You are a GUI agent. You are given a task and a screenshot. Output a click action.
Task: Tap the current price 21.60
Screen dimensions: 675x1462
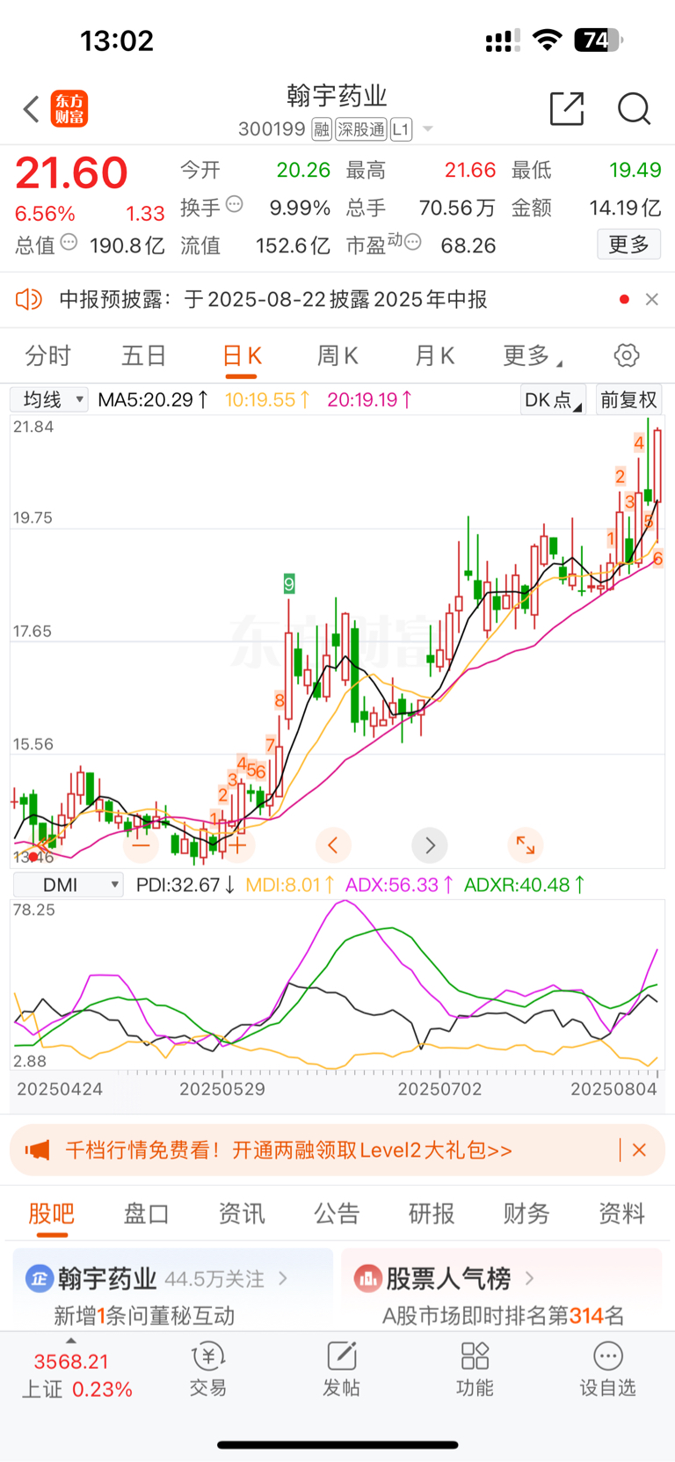point(71,173)
